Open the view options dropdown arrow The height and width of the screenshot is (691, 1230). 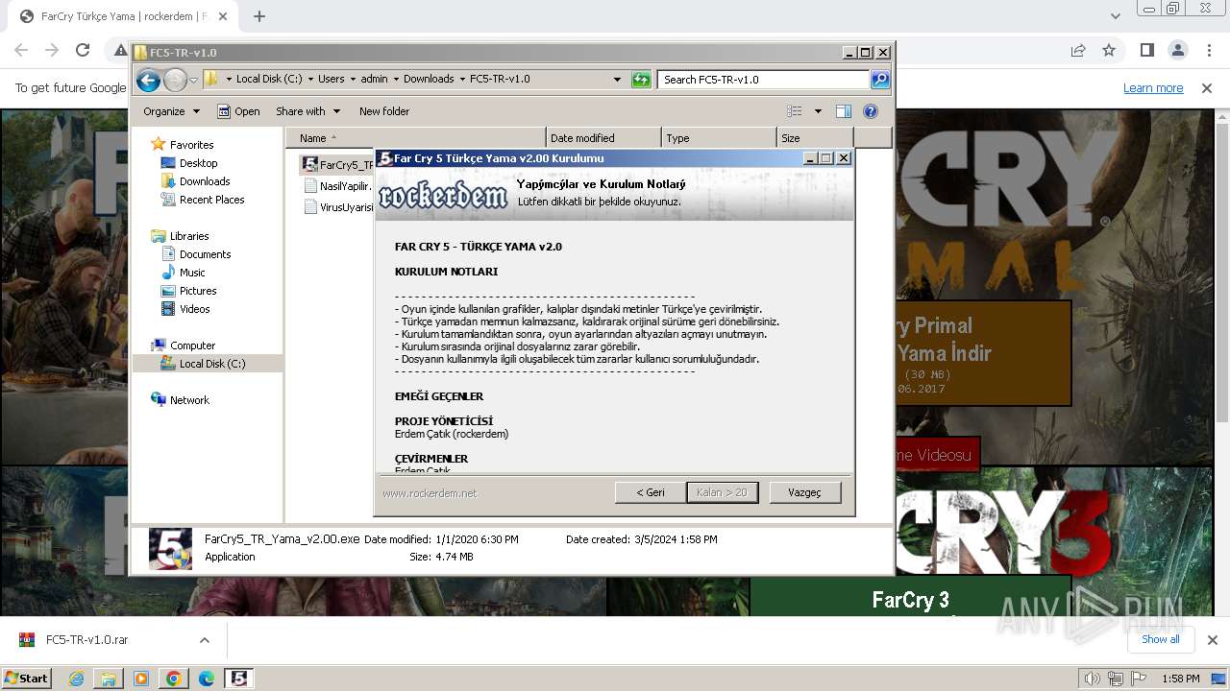coord(818,111)
